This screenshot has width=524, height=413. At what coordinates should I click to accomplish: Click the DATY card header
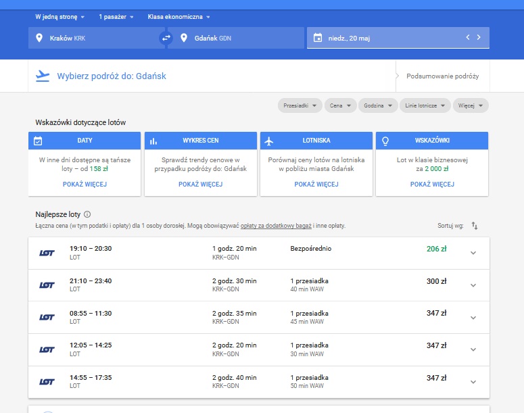[85, 141]
